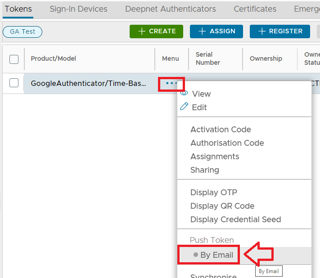
Task: Choose Sharing in the context menu
Action: (204, 170)
